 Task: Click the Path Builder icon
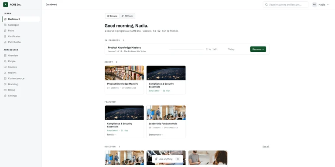click(5, 42)
